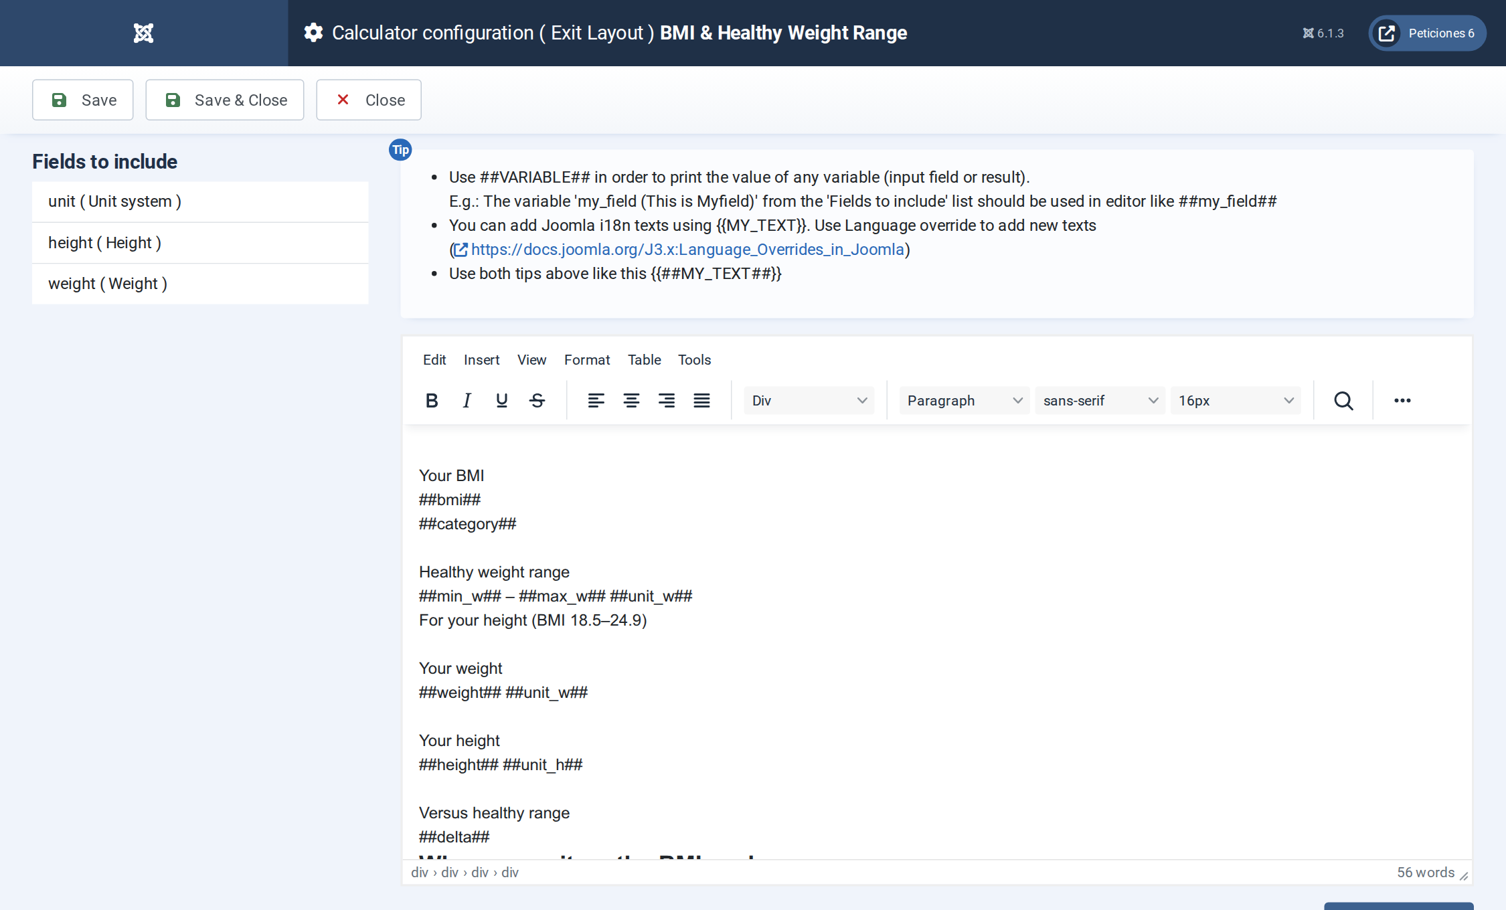Toggle strikethrough formatting in editor
Image resolution: width=1506 pixels, height=910 pixels.
click(x=537, y=400)
